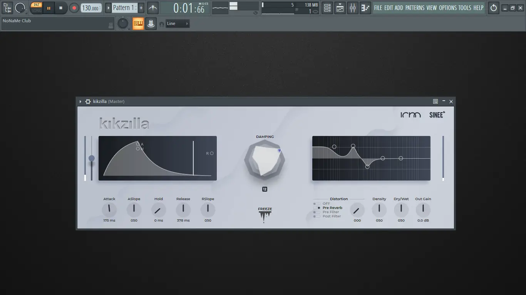Toggle the red record button

click(x=74, y=8)
